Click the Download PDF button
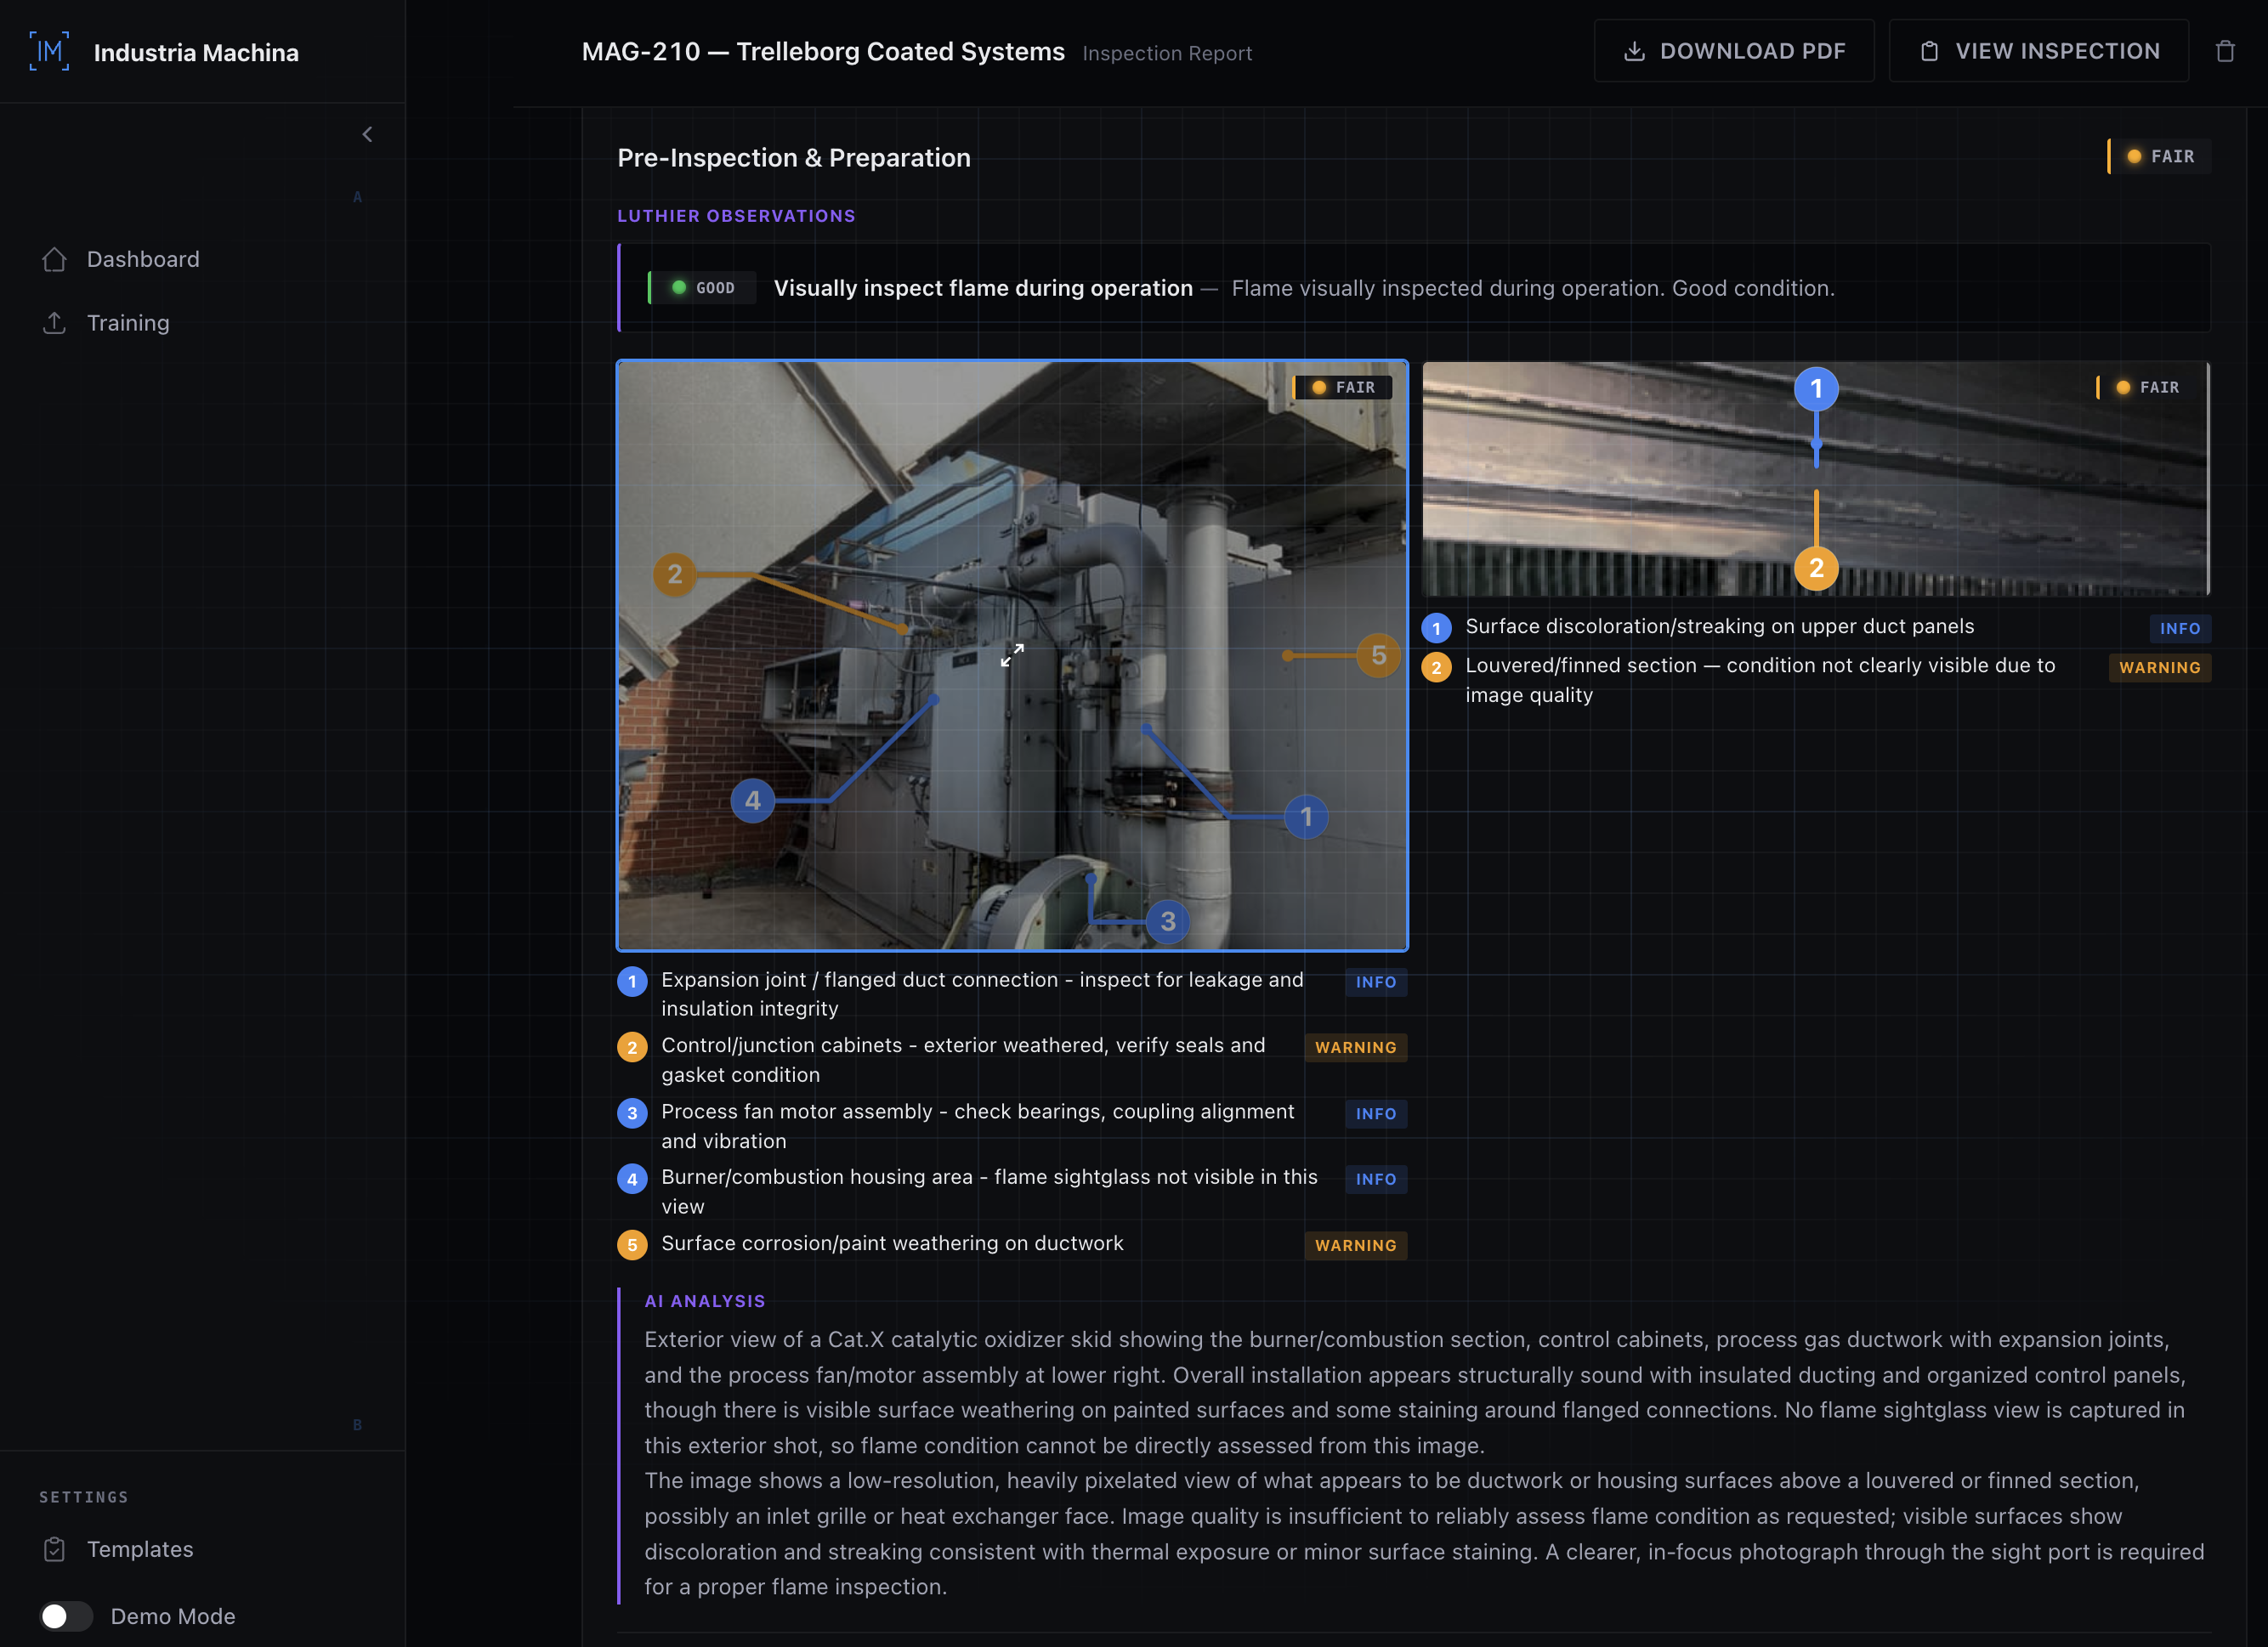Viewport: 2268px width, 1647px height. 1734,51
